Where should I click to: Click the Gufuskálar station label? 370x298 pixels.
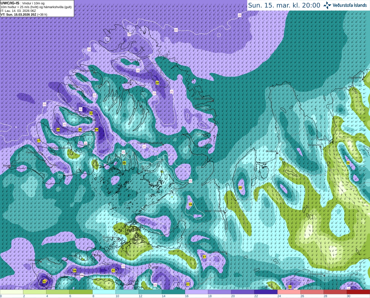(x=34, y=260)
